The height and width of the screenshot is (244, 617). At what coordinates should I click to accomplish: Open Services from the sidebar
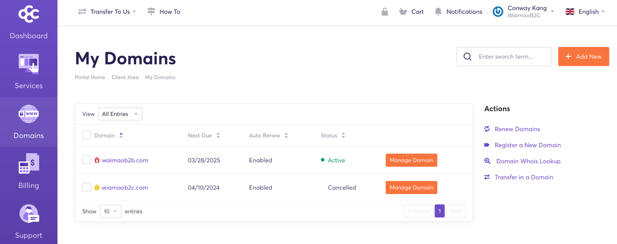(x=29, y=72)
